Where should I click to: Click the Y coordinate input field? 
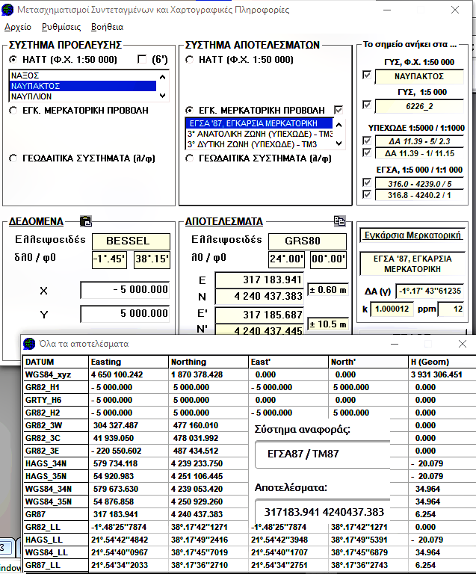125,314
